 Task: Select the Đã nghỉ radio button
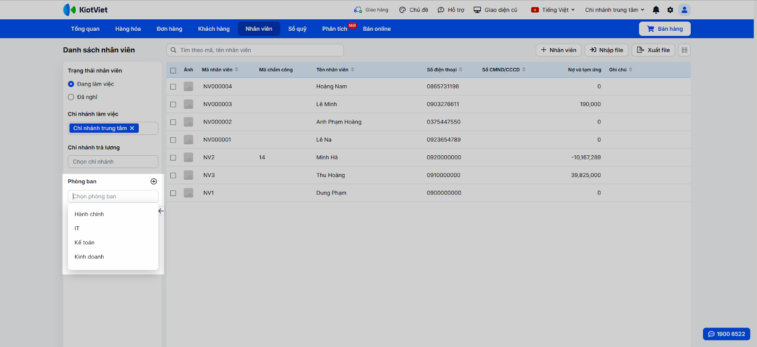tap(71, 97)
